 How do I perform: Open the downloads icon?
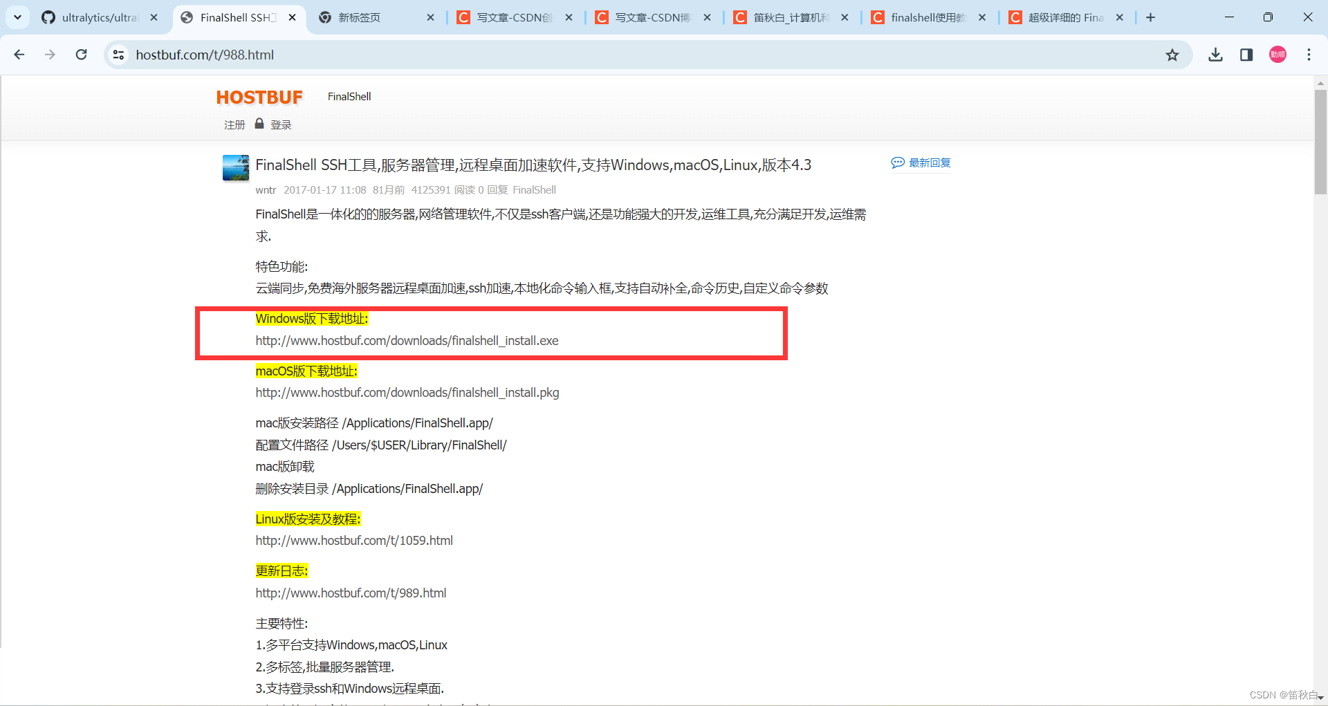pyautogui.click(x=1215, y=55)
